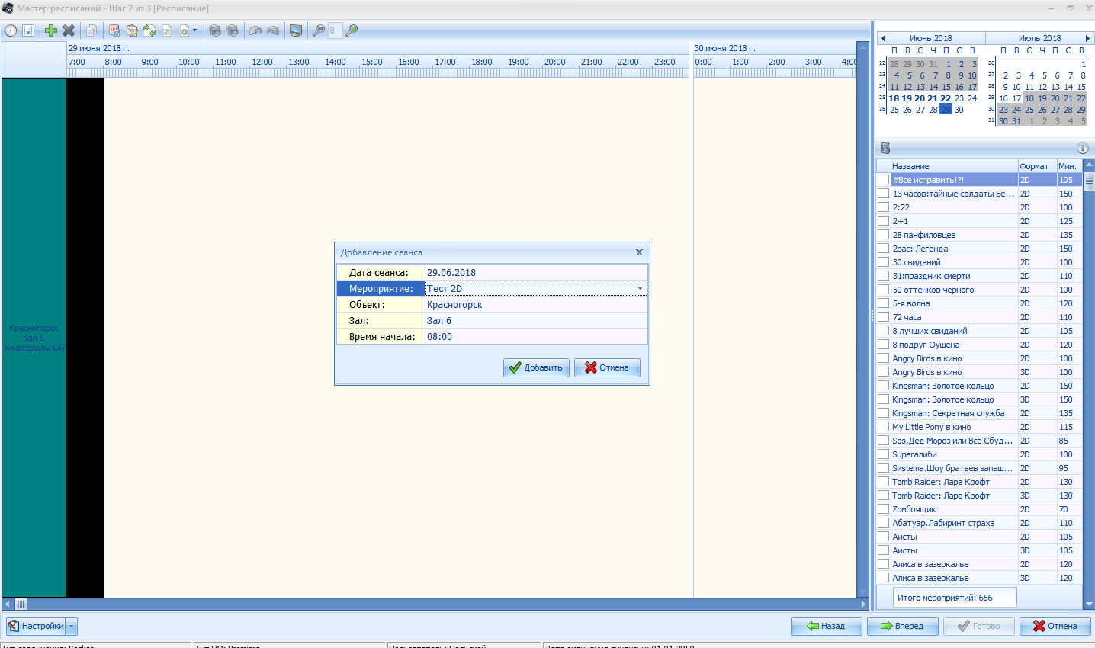Screen dimensions: 1095x648
Task: Click the calendar with checkmark icon
Action: point(114,30)
